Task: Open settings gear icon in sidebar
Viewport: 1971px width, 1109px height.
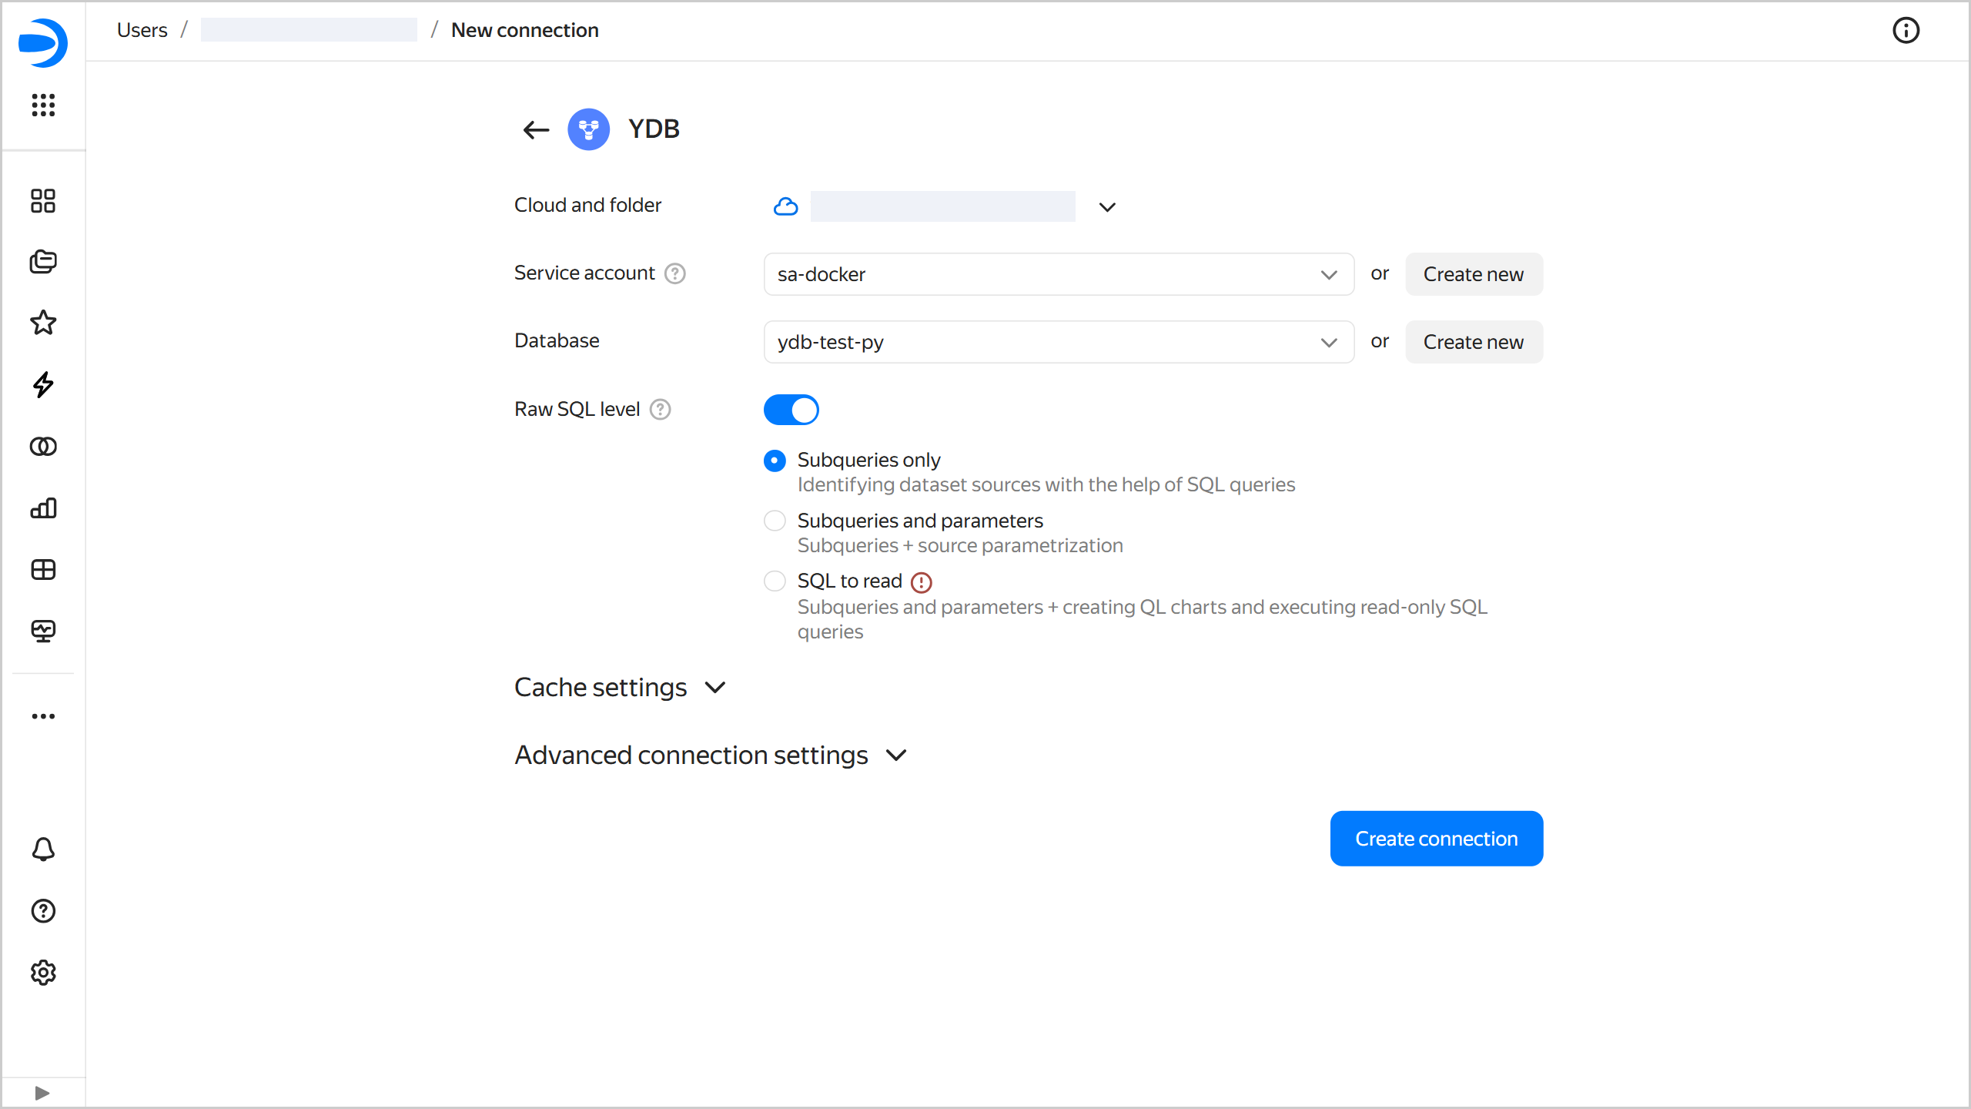Action: coord(43,973)
